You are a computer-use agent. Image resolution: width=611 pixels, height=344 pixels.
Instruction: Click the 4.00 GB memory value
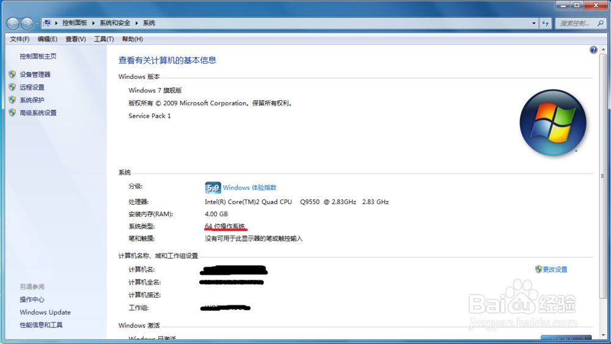(216, 214)
